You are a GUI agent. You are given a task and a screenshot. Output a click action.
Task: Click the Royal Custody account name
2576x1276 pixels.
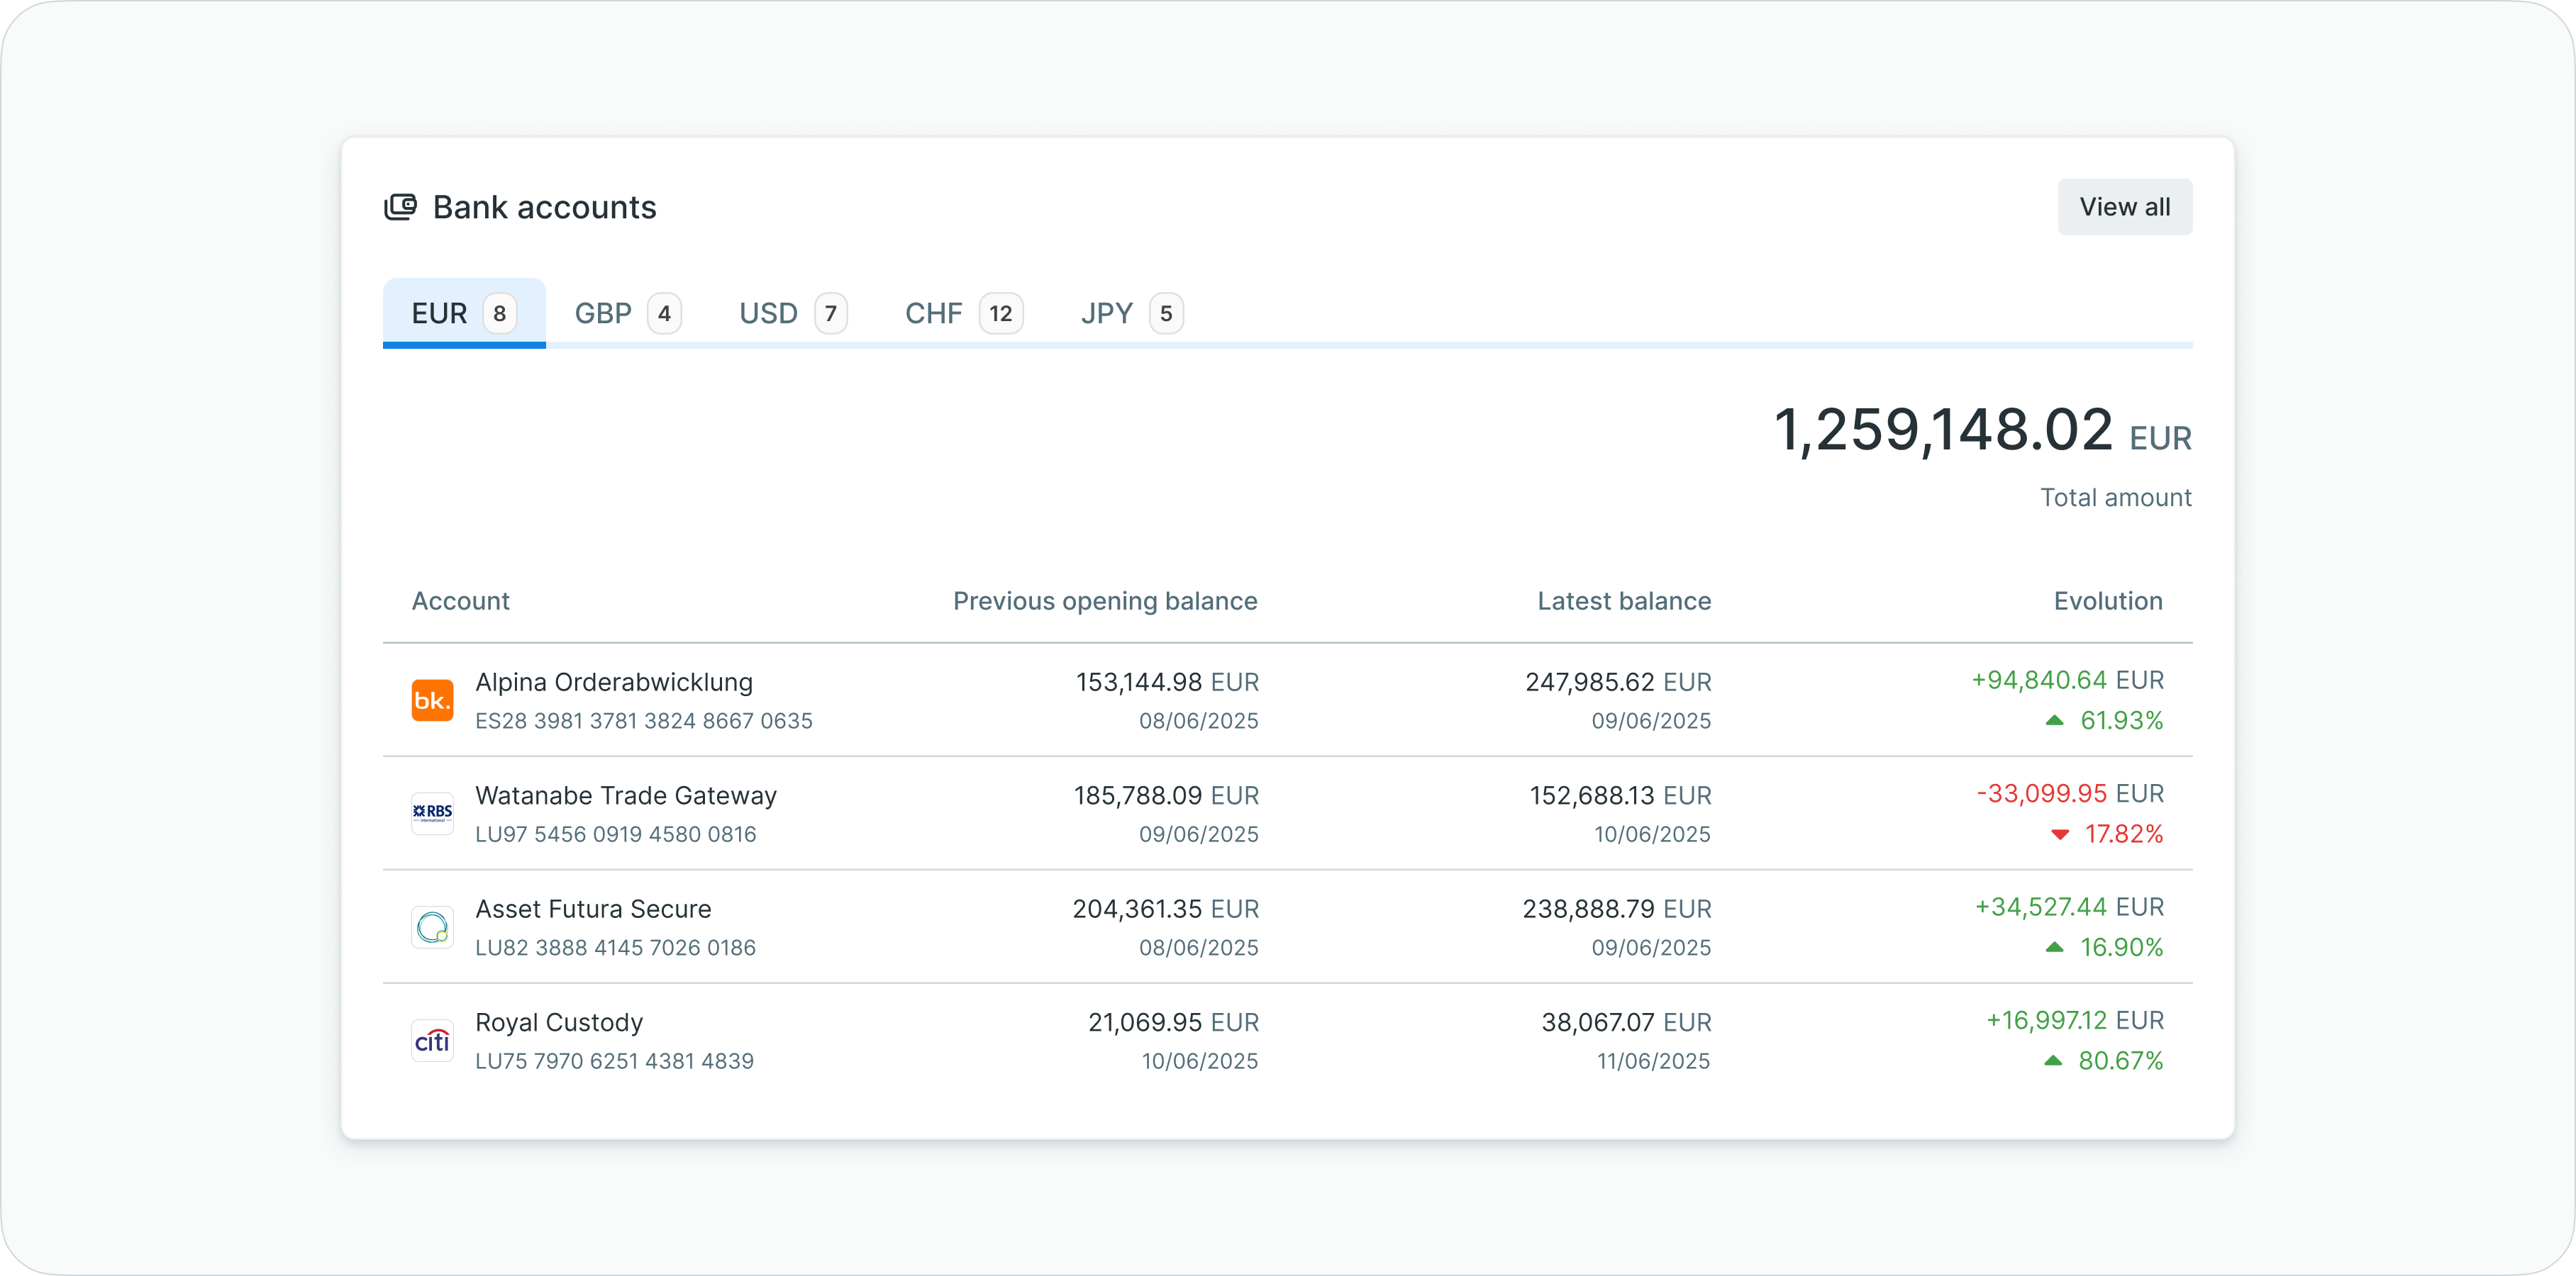coord(559,1023)
